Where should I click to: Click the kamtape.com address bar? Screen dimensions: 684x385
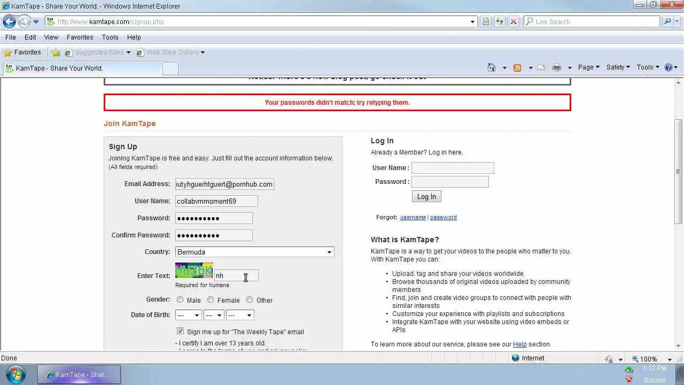[x=256, y=21]
